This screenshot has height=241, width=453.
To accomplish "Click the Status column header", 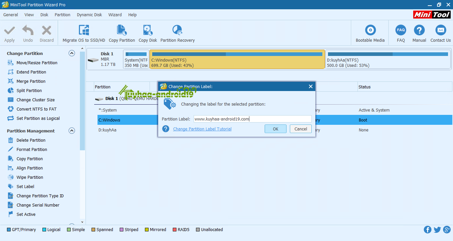I will (404, 87).
